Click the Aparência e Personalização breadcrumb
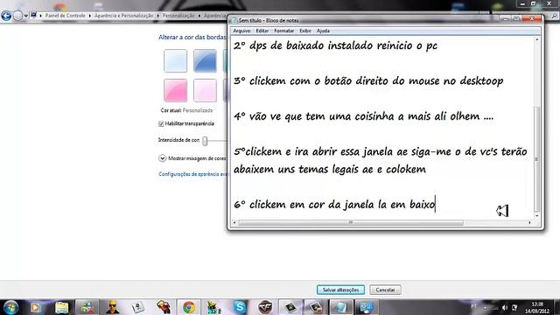Screen dimensions: 560x315 pyautogui.click(x=123, y=16)
